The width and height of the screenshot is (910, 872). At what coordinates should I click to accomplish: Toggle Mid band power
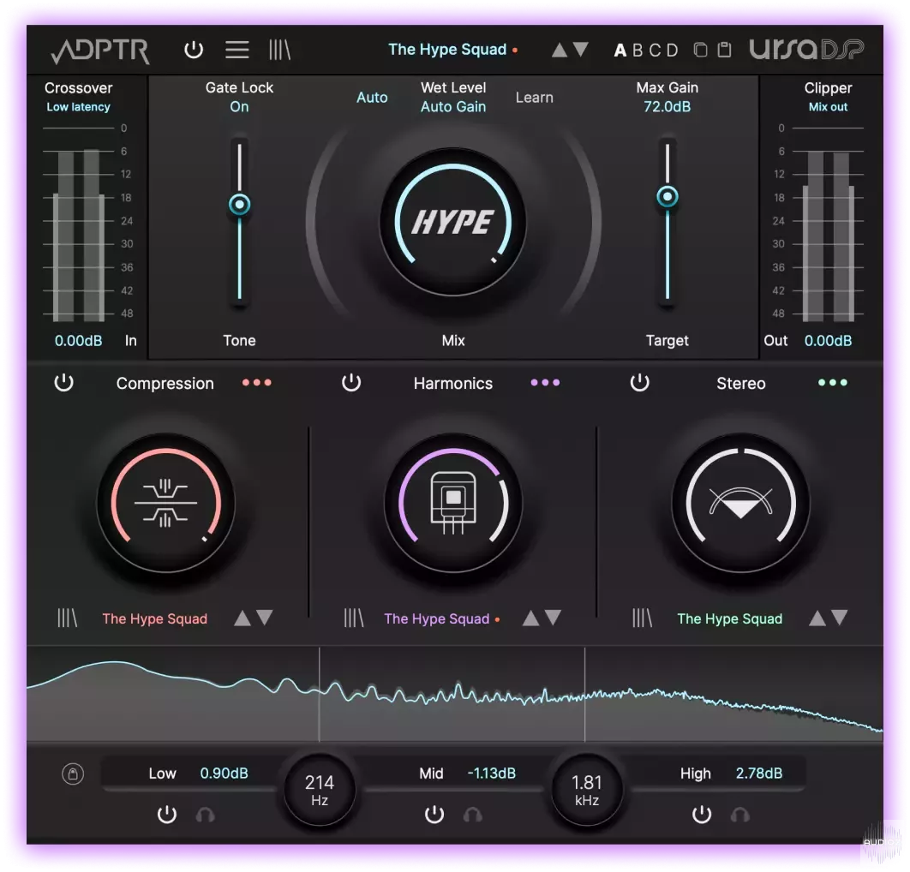434,815
